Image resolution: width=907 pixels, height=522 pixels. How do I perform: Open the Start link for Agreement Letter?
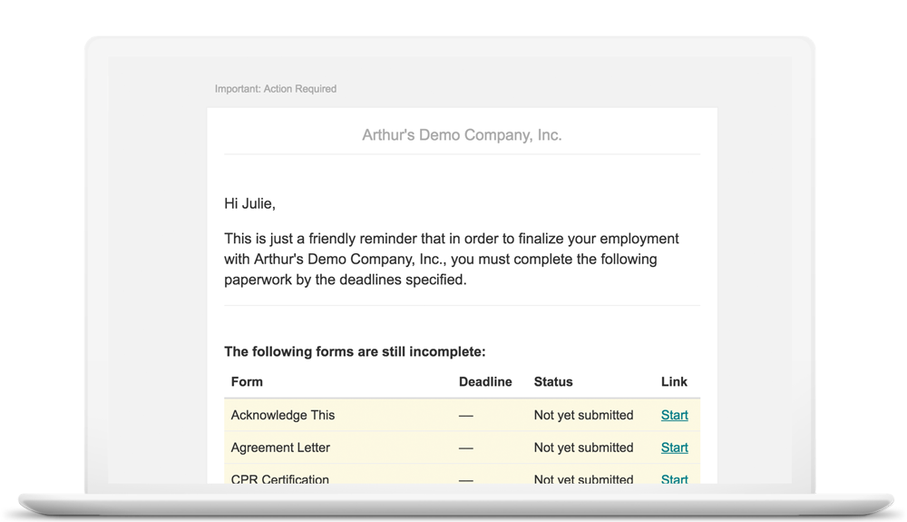click(674, 448)
